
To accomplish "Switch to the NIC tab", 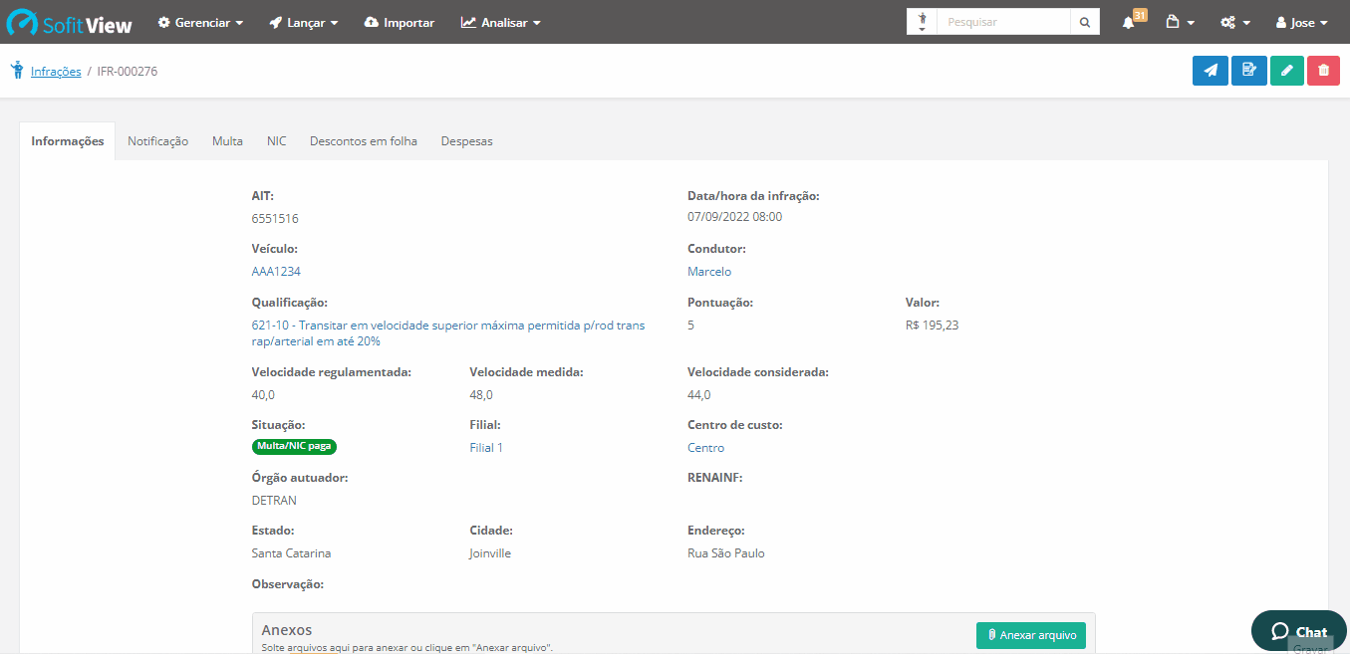I will pyautogui.click(x=276, y=141).
